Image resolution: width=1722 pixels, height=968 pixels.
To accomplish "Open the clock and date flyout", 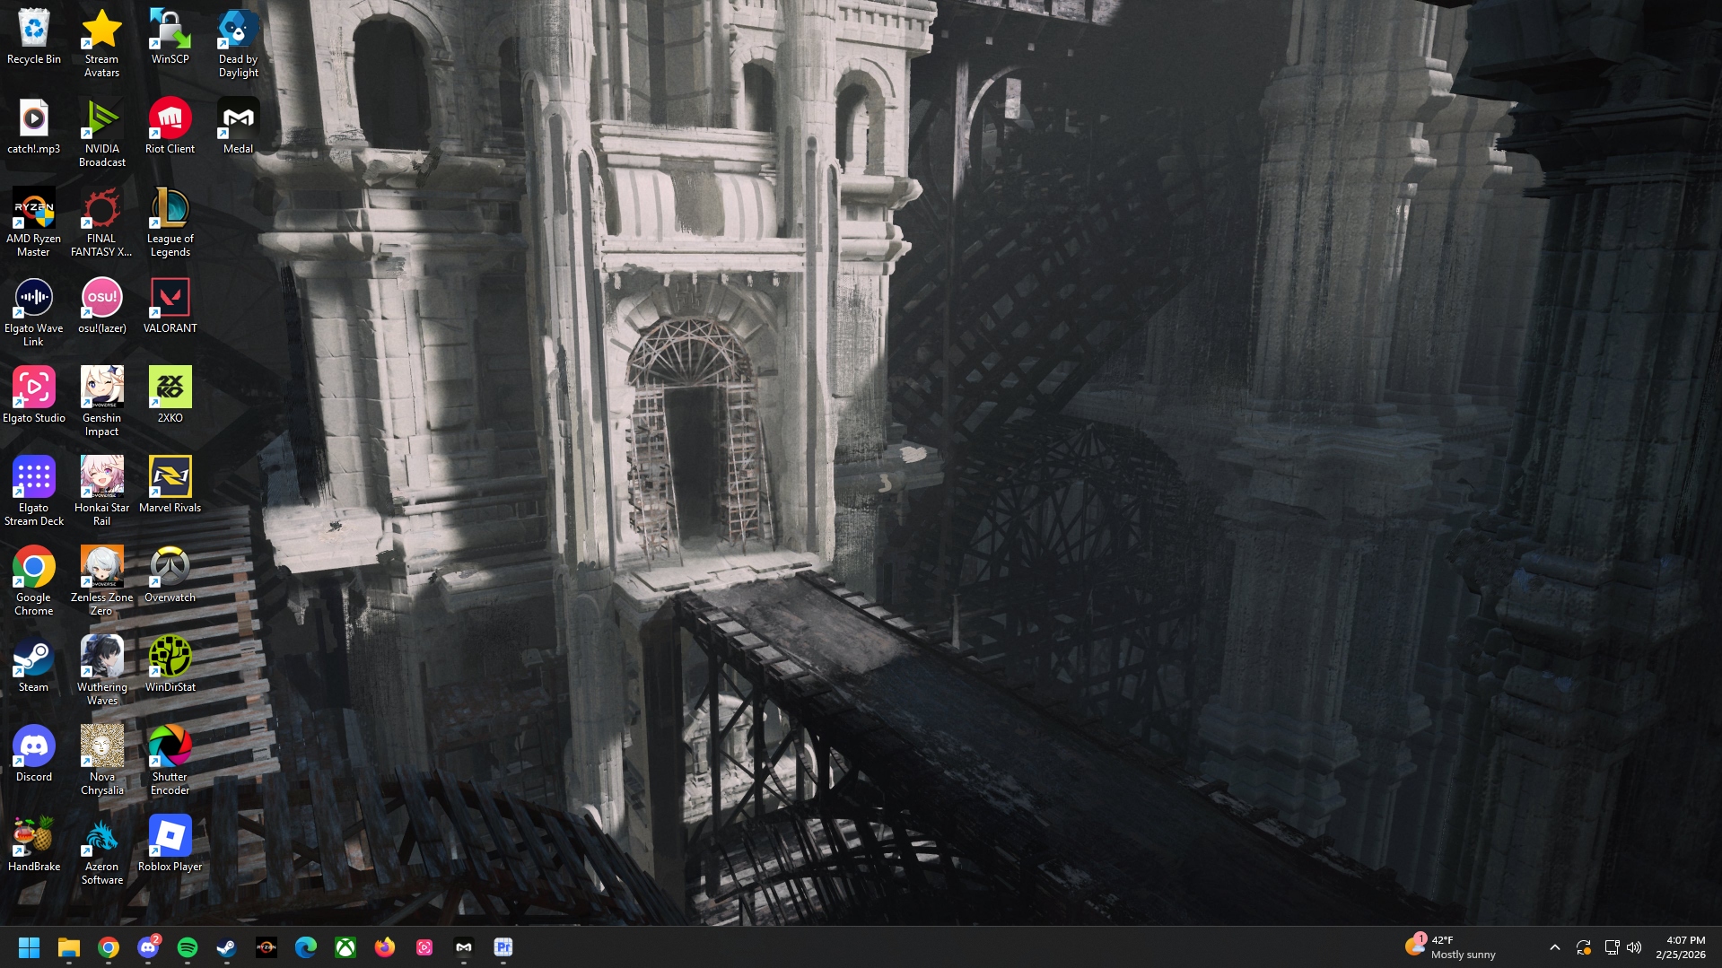I will point(1680,947).
